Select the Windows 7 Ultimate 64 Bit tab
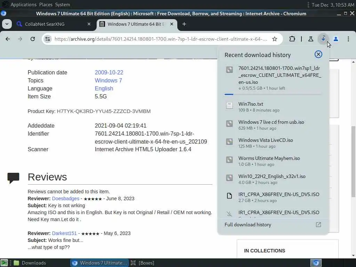 (137, 24)
